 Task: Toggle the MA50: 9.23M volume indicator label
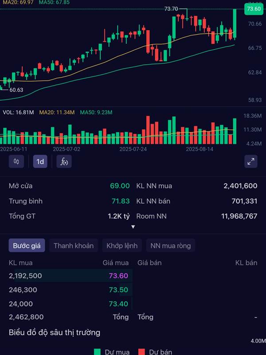click(96, 112)
